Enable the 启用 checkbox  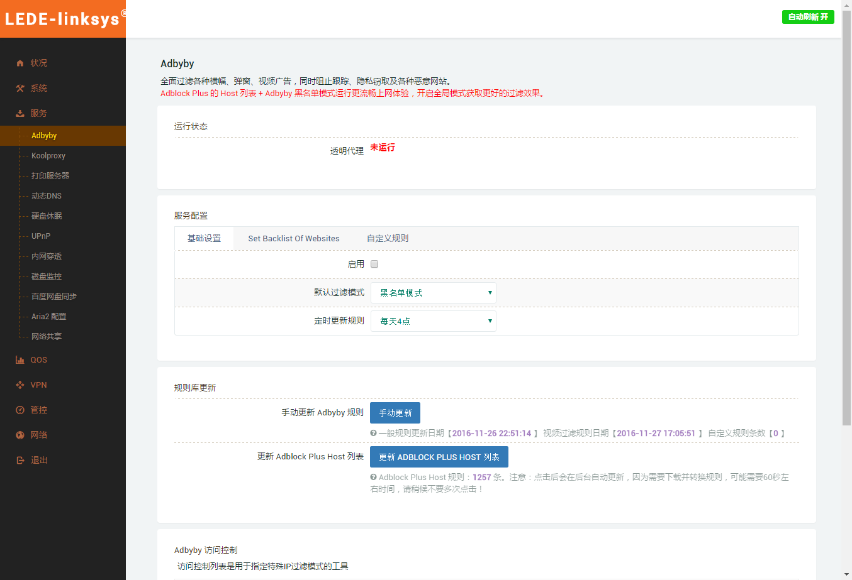point(374,265)
